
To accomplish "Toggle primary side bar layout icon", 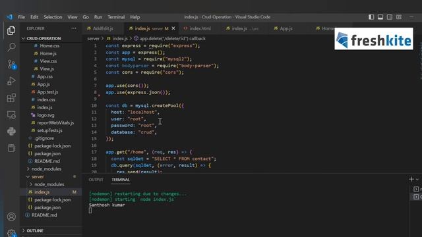I will [371, 17].
